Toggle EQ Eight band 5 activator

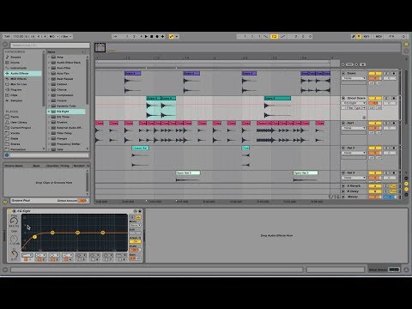coord(80,259)
